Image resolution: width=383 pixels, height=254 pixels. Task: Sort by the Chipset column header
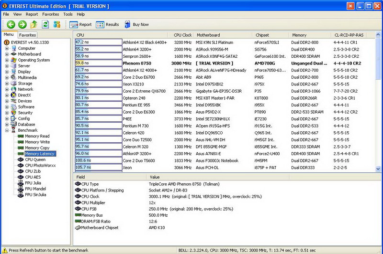(x=270, y=35)
